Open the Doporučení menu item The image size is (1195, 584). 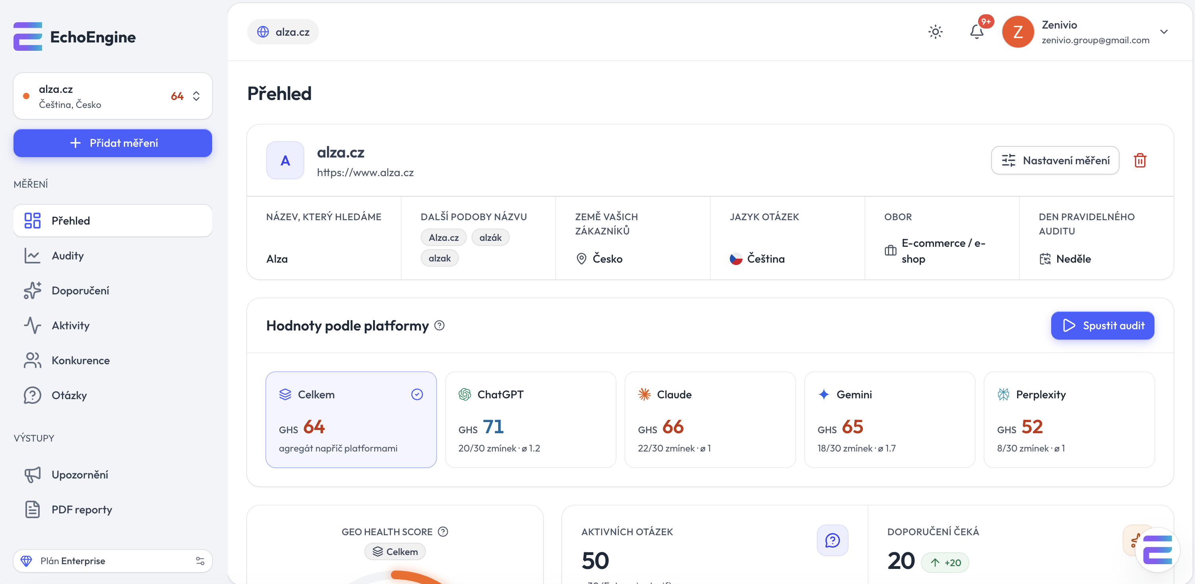click(x=113, y=290)
